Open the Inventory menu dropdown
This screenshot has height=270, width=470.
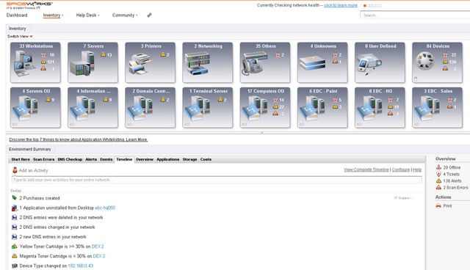tap(53, 15)
